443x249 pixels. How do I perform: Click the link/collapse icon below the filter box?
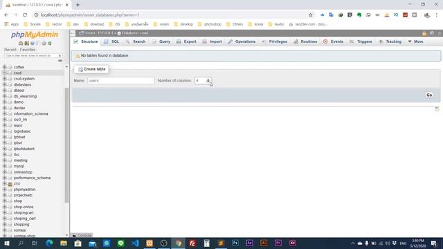pos(60,61)
